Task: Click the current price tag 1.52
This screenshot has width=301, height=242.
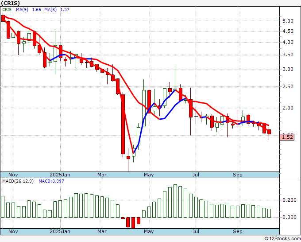Action: (x=287, y=137)
